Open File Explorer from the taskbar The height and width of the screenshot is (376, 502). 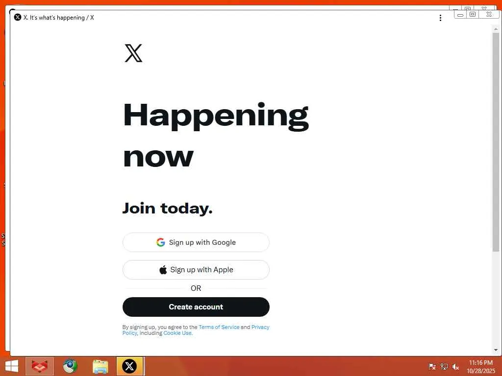pos(100,366)
